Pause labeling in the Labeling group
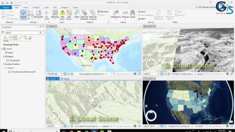235x132 pixels. pos(141,11)
